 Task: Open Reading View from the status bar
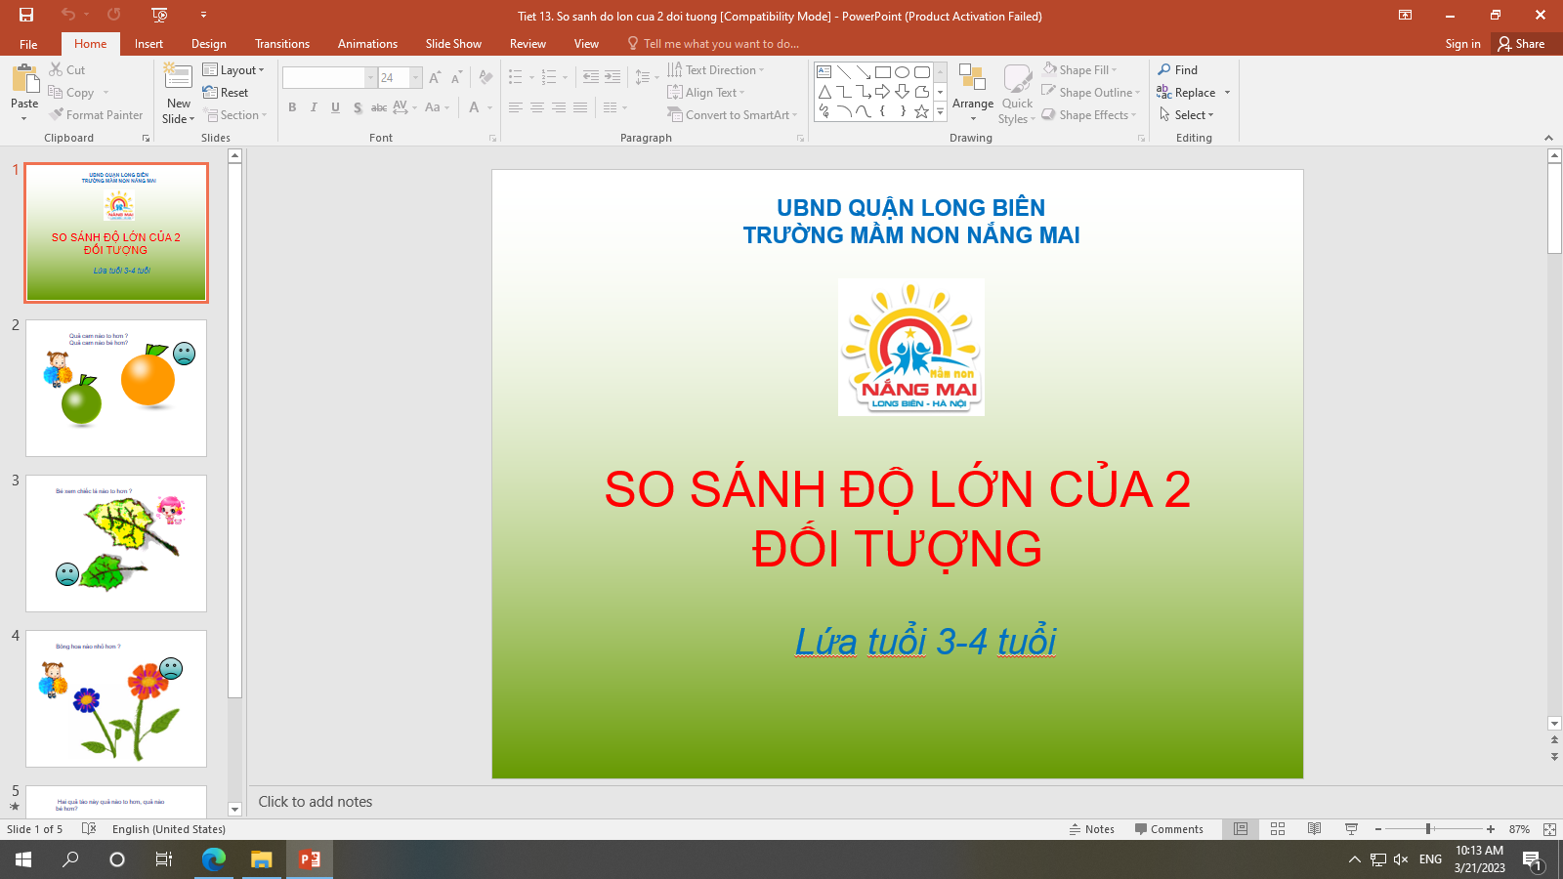(1315, 829)
